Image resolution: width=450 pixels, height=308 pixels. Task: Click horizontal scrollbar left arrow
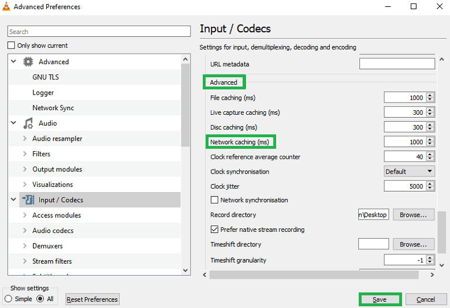pos(204,275)
